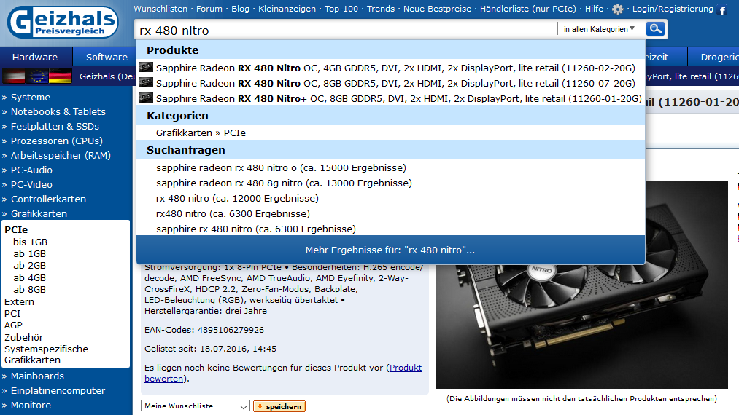Screen dimensions: 739x415
Task: Open Forum in top navigation
Action: click(x=209, y=9)
